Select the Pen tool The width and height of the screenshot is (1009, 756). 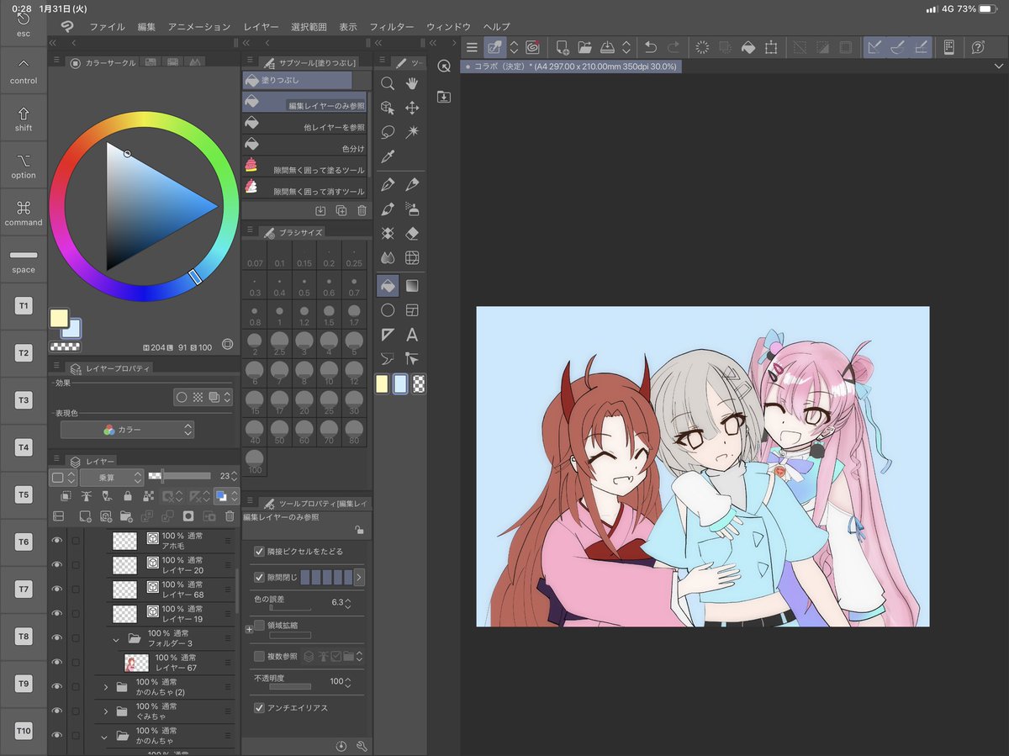click(388, 184)
